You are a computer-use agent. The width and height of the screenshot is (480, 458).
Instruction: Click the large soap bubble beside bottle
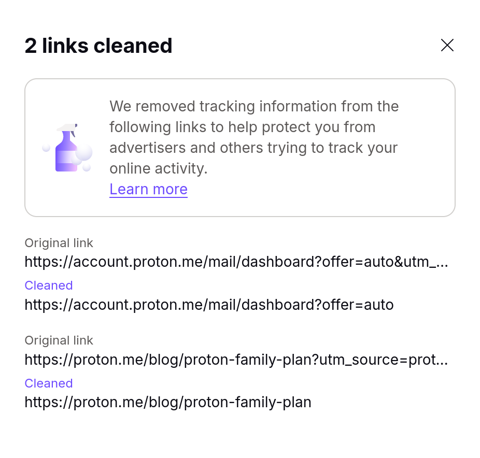pos(83,152)
